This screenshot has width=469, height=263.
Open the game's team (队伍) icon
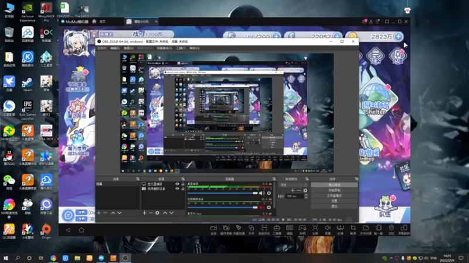pyautogui.click(x=385, y=207)
